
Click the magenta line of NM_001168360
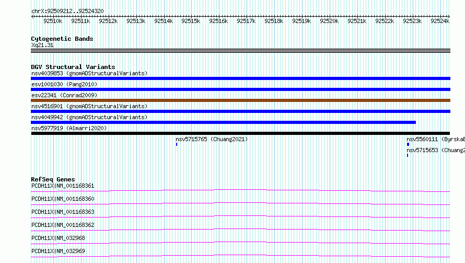point(240,203)
